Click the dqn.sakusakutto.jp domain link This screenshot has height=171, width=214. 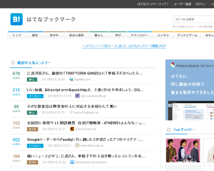93,96
